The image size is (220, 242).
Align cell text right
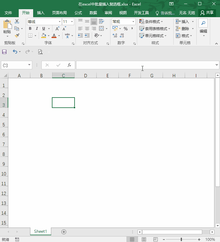(x=94, y=29)
